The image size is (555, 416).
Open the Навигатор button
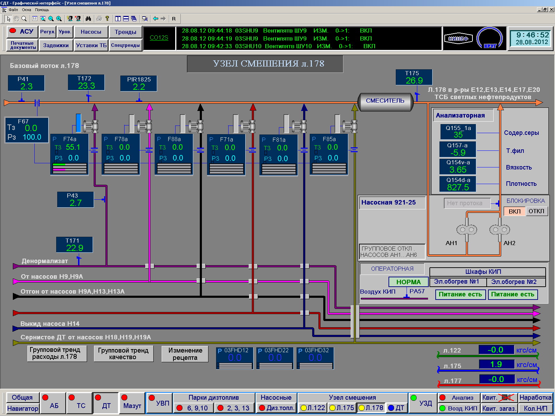pos(23,409)
